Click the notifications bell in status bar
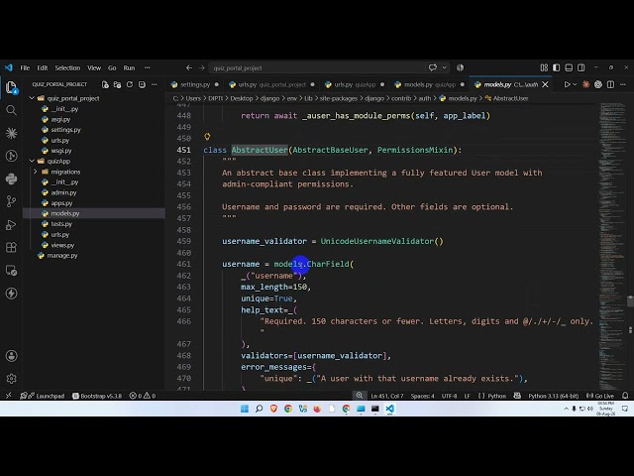The width and height of the screenshot is (634, 476). pyautogui.click(x=625, y=396)
